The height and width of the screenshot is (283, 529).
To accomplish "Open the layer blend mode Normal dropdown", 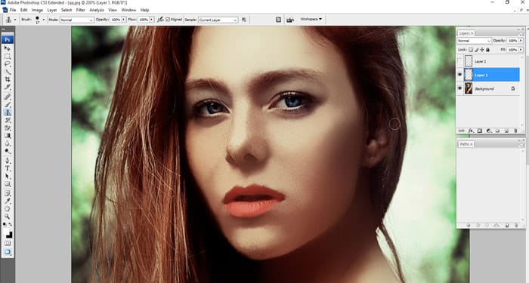I will point(475,41).
